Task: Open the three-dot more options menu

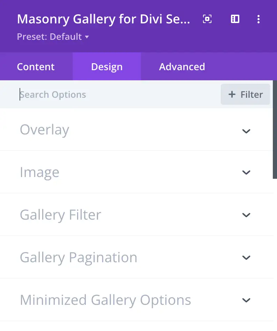Action: [258, 19]
